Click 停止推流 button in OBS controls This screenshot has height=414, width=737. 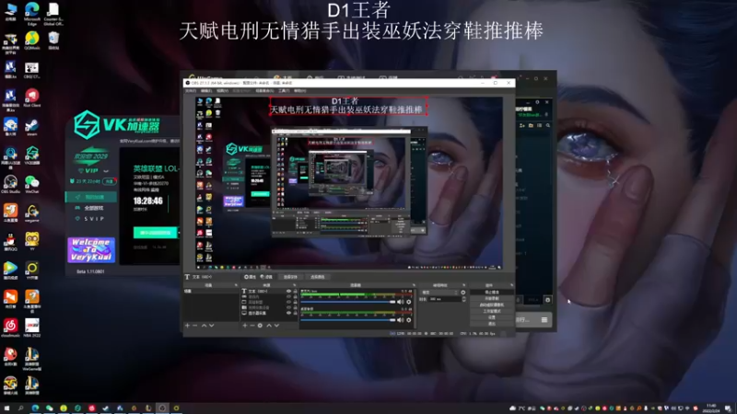492,293
